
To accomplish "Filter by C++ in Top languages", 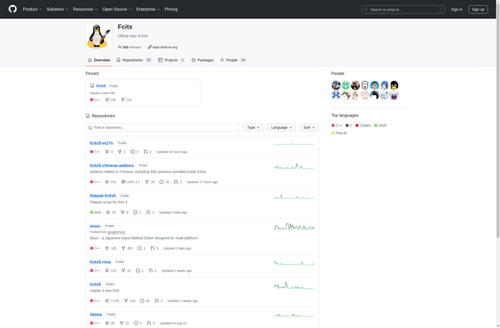I will [337, 126].
